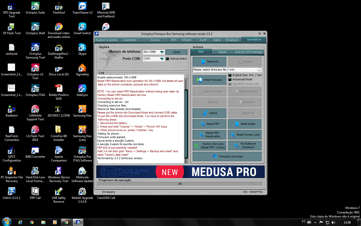Viewport: 361px width, 226px height.
Task: Click operation progress bar at 0%
Action: 180,184
